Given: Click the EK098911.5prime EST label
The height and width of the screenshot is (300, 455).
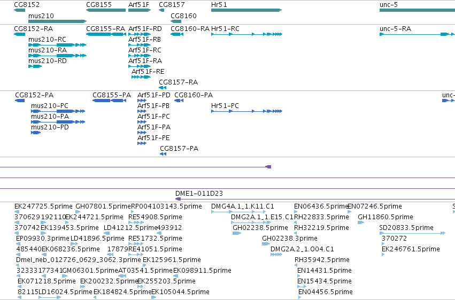Looking at the screenshot, I should click(202, 271).
